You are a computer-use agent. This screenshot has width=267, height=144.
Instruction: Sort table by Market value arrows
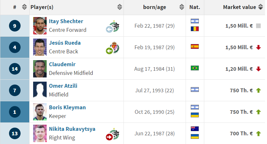(261, 7)
